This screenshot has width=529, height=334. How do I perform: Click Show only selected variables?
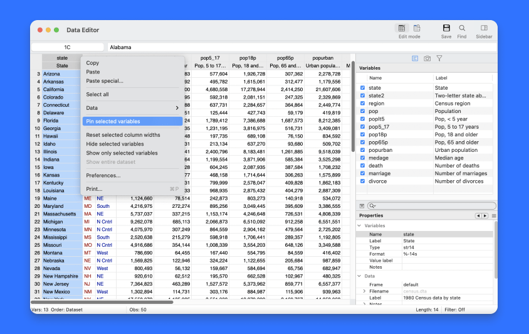pos(132,153)
